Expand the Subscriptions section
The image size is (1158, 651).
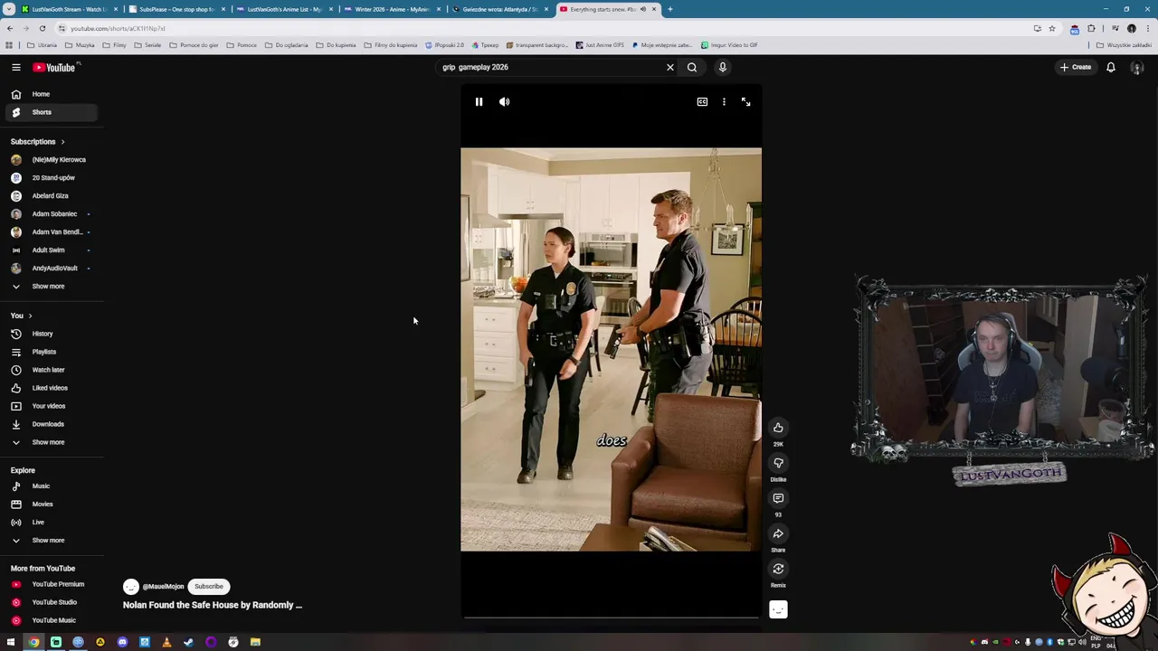37,142
